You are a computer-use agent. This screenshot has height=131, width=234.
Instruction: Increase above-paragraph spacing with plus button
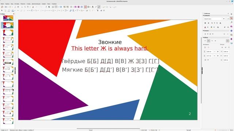(218, 51)
